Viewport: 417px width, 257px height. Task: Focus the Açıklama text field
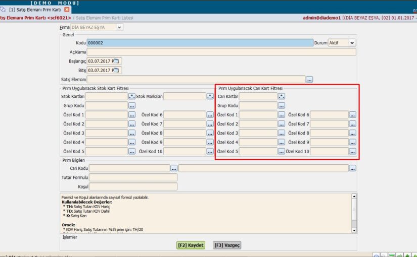[x=221, y=52]
